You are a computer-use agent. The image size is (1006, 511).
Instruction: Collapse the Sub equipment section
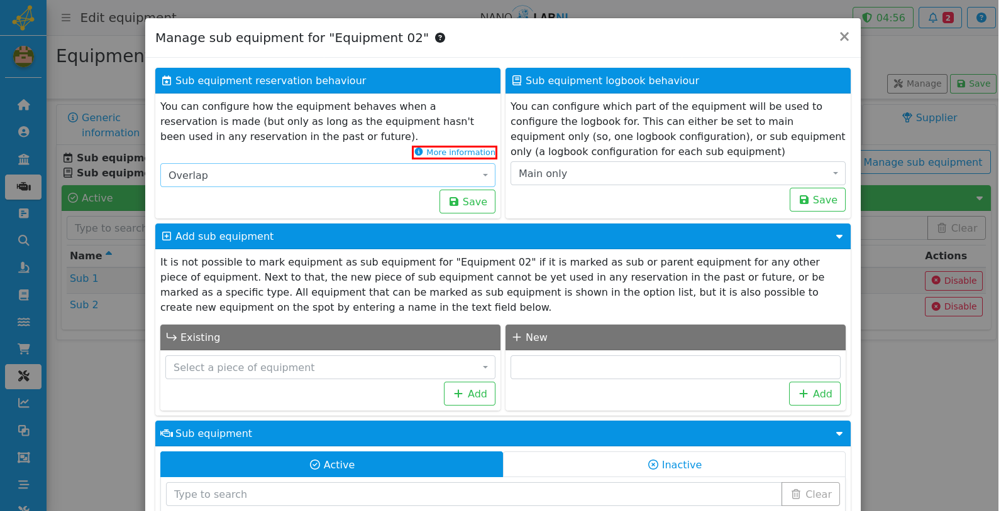[x=839, y=434]
